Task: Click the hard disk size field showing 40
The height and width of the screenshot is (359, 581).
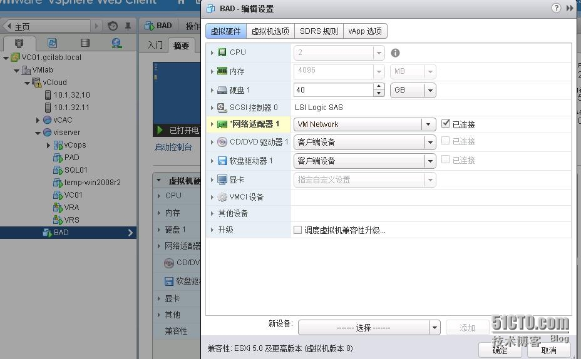Action: click(x=334, y=90)
